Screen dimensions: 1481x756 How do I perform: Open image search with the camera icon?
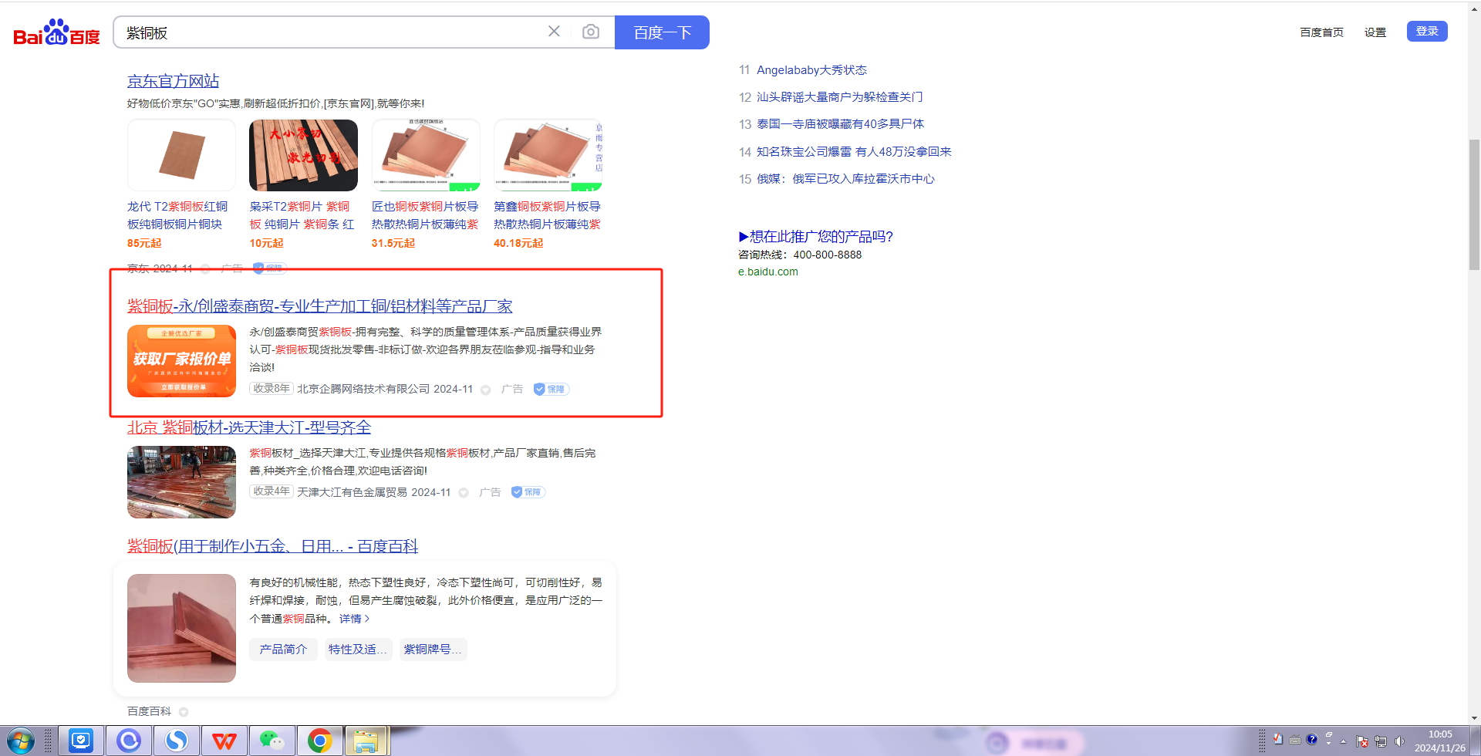pos(591,32)
